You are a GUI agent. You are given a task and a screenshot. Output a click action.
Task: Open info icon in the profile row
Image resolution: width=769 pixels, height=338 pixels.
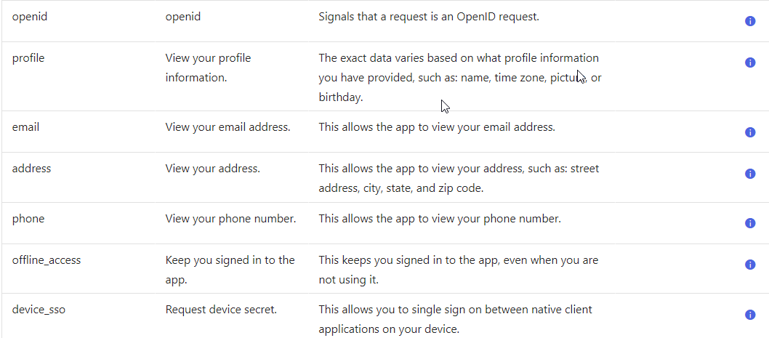(750, 63)
